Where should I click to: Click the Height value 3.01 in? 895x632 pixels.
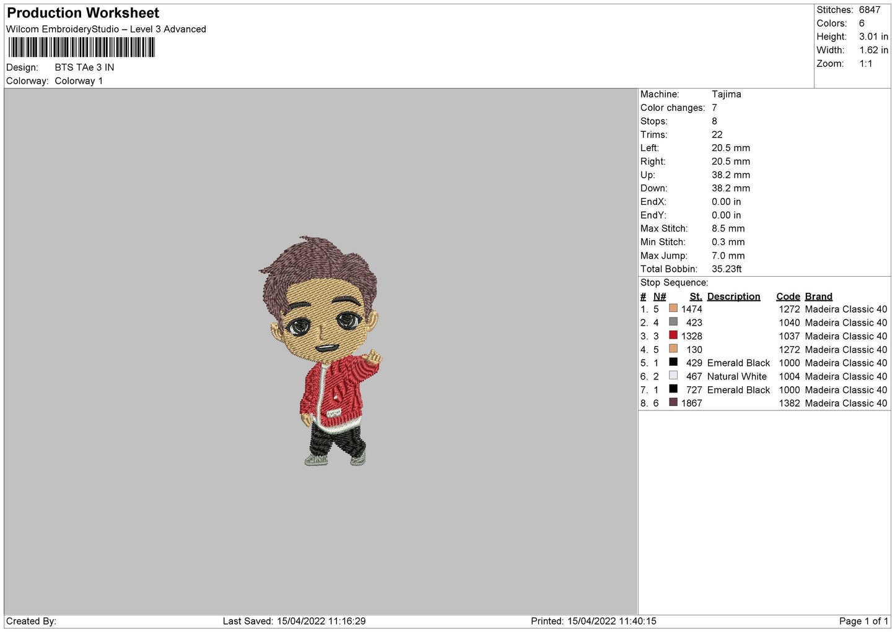click(873, 37)
